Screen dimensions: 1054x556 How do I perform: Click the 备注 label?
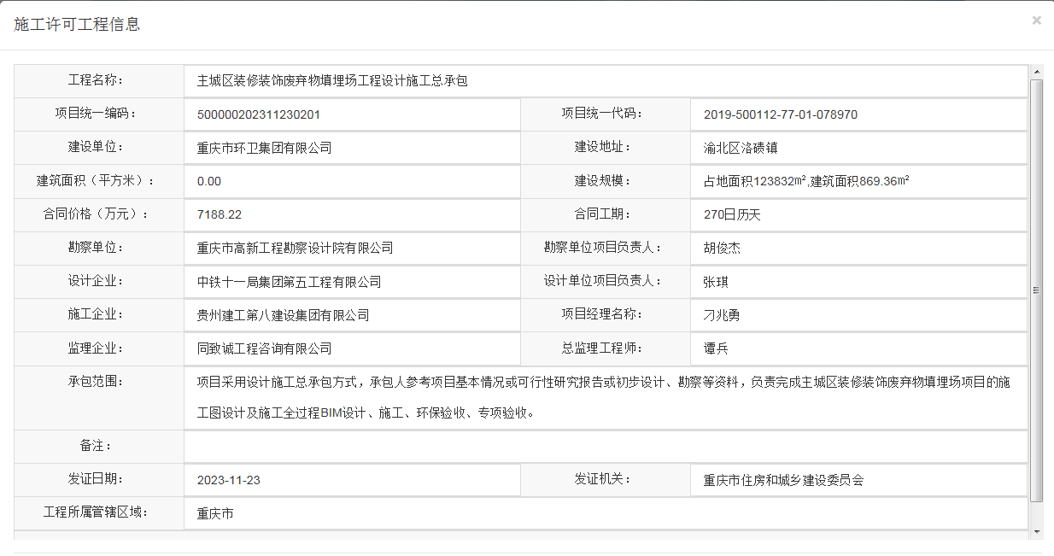[x=97, y=446]
